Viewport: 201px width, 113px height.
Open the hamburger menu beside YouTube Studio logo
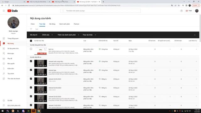[x=4, y=11]
